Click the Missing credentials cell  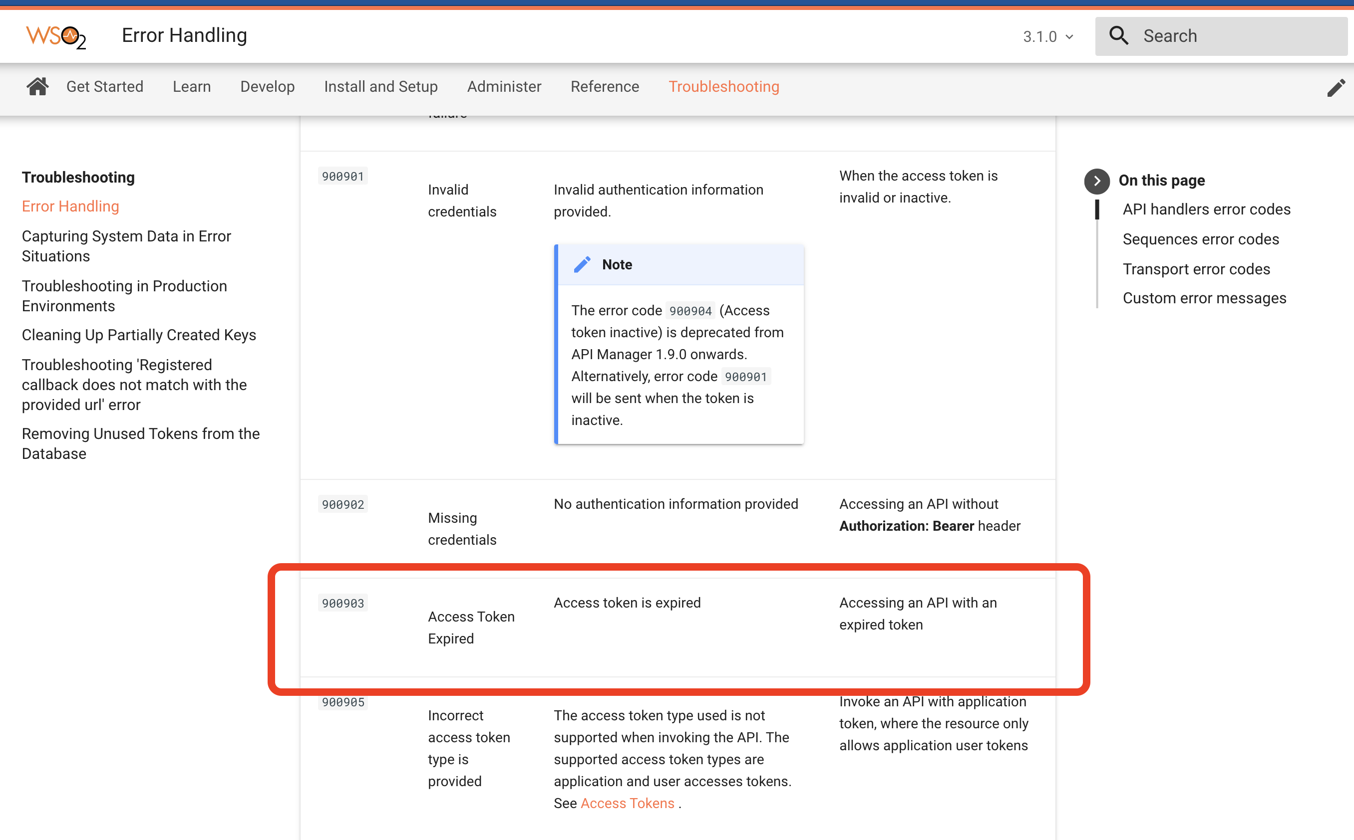tap(462, 529)
